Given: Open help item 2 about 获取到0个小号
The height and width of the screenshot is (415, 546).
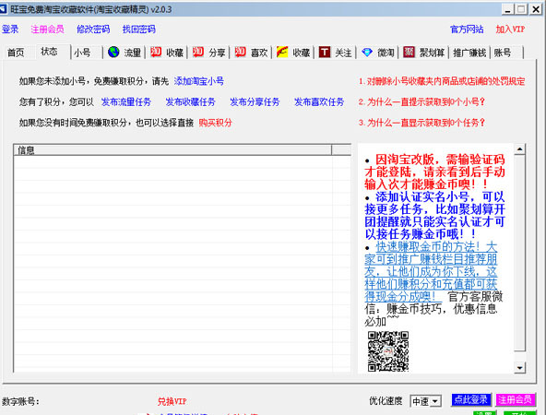Looking at the screenshot, I should point(421,101).
